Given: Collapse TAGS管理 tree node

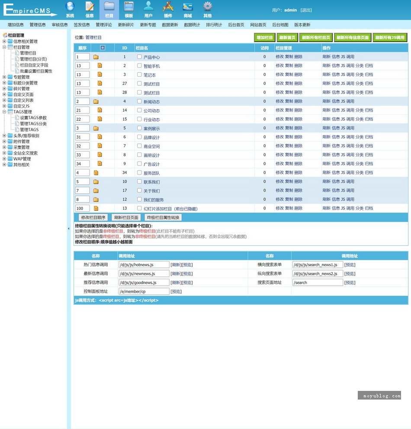Looking at the screenshot, I should pyautogui.click(x=4, y=112).
